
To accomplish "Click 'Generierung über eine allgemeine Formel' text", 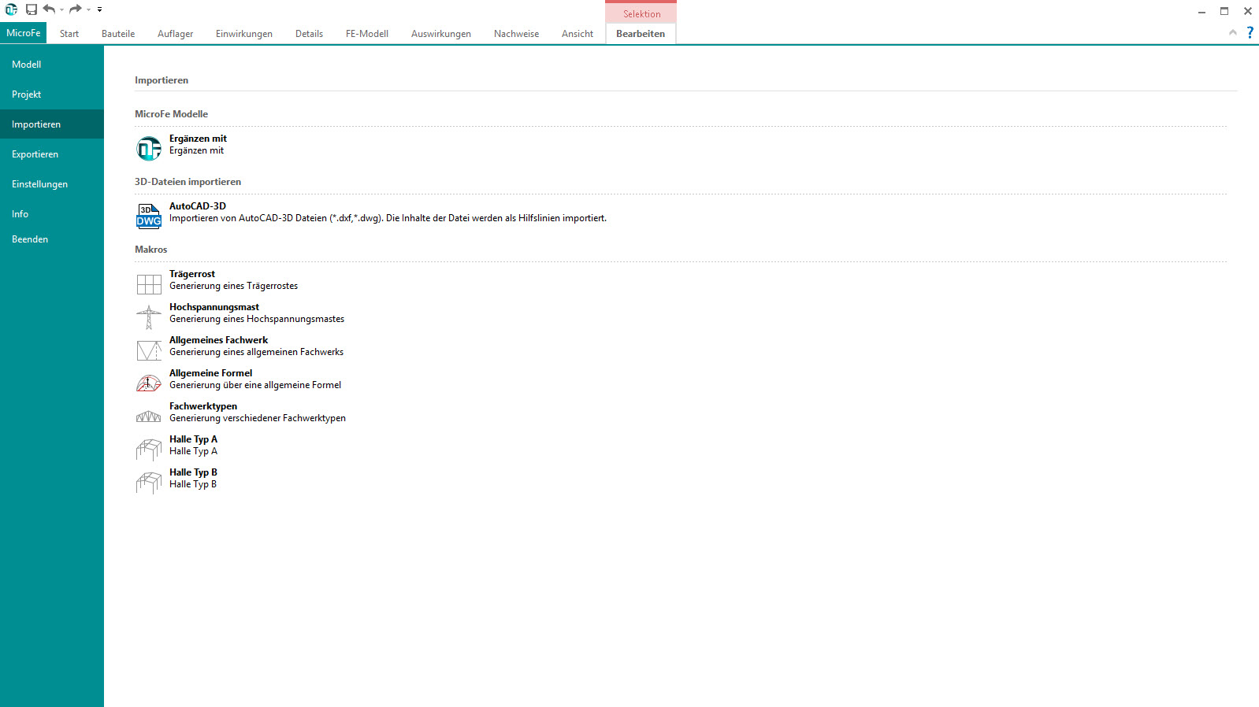I will [x=255, y=385].
